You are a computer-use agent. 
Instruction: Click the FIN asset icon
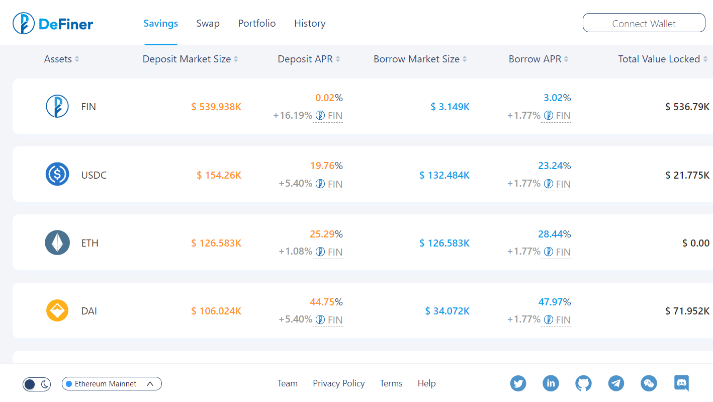(x=57, y=106)
